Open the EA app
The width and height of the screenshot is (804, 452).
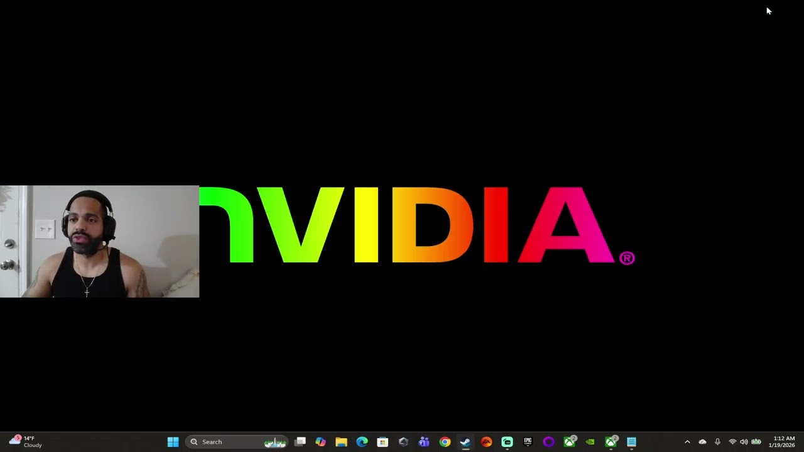coord(486,442)
